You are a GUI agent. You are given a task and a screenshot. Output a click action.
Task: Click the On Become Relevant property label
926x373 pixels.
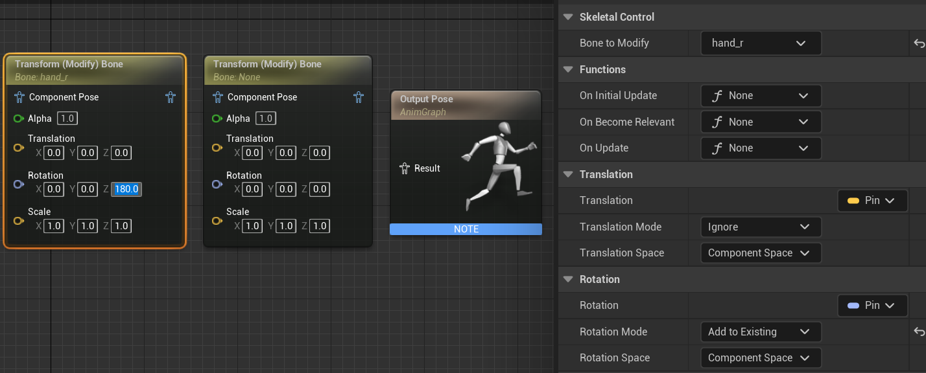(x=627, y=122)
